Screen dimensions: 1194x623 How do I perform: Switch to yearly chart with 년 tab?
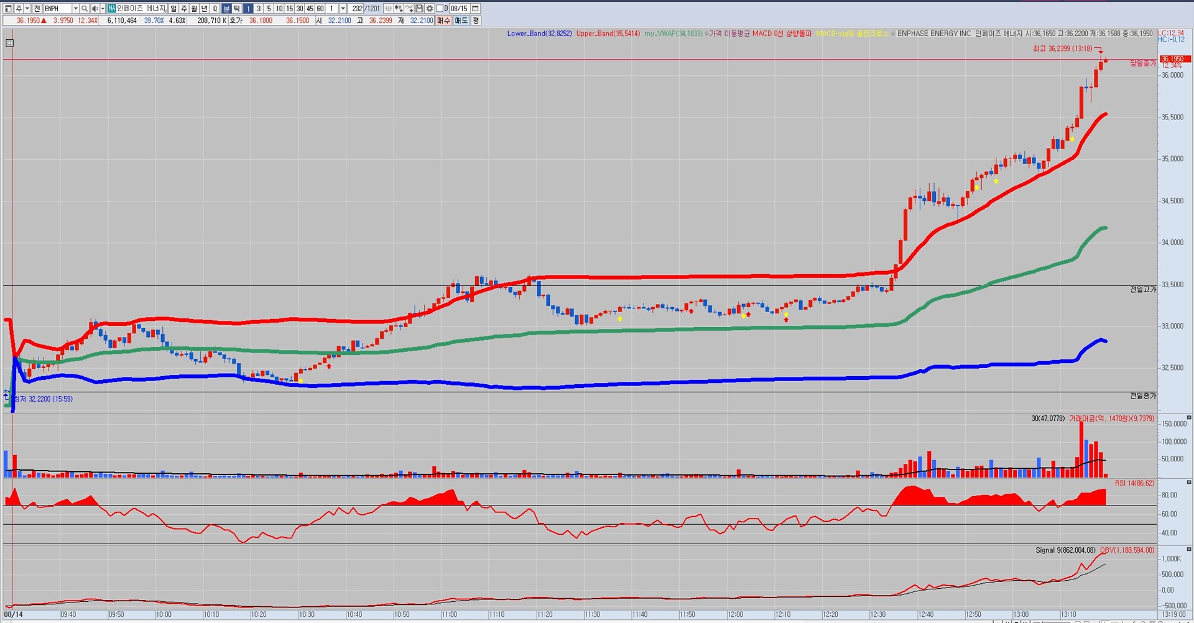coord(205,9)
